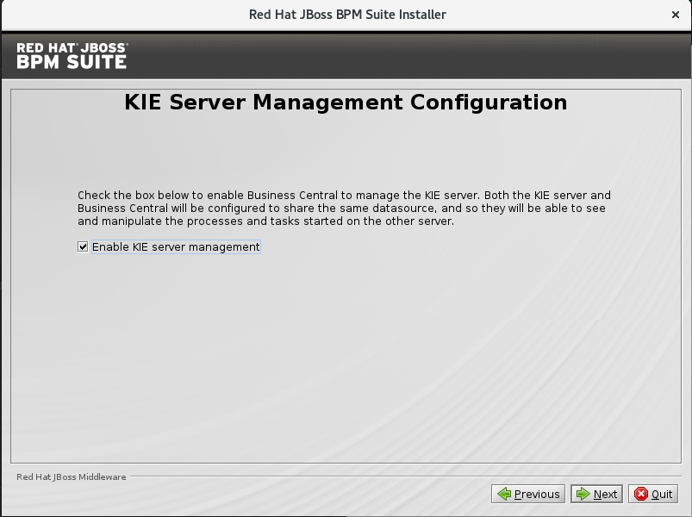Go back with the Previous button
The height and width of the screenshot is (517, 692).
pyautogui.click(x=528, y=494)
